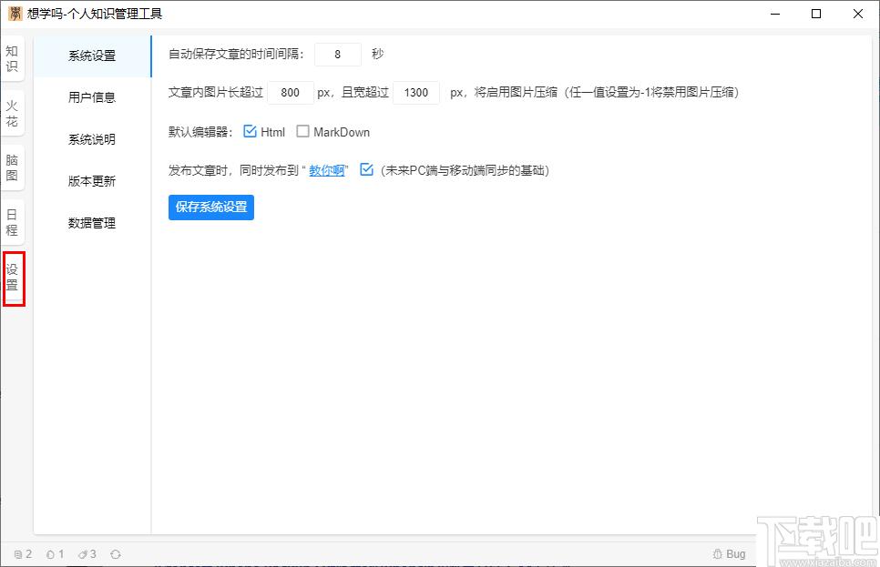Image resolution: width=880 pixels, height=567 pixels.
Task: Open the 设置 settings tab
Action: pyautogui.click(x=12, y=277)
